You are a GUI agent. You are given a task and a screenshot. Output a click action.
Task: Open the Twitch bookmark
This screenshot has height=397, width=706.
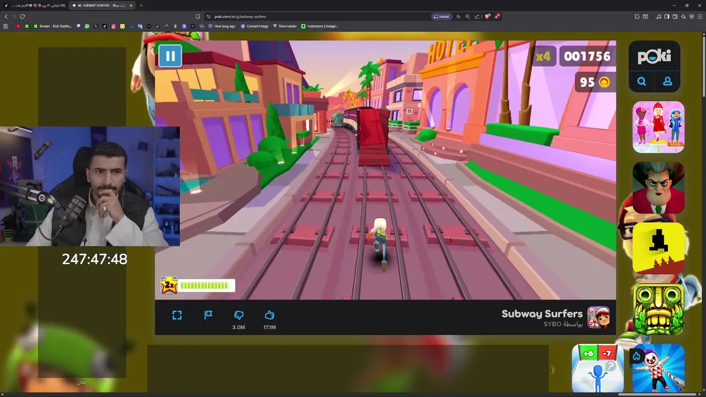pyautogui.click(x=78, y=26)
